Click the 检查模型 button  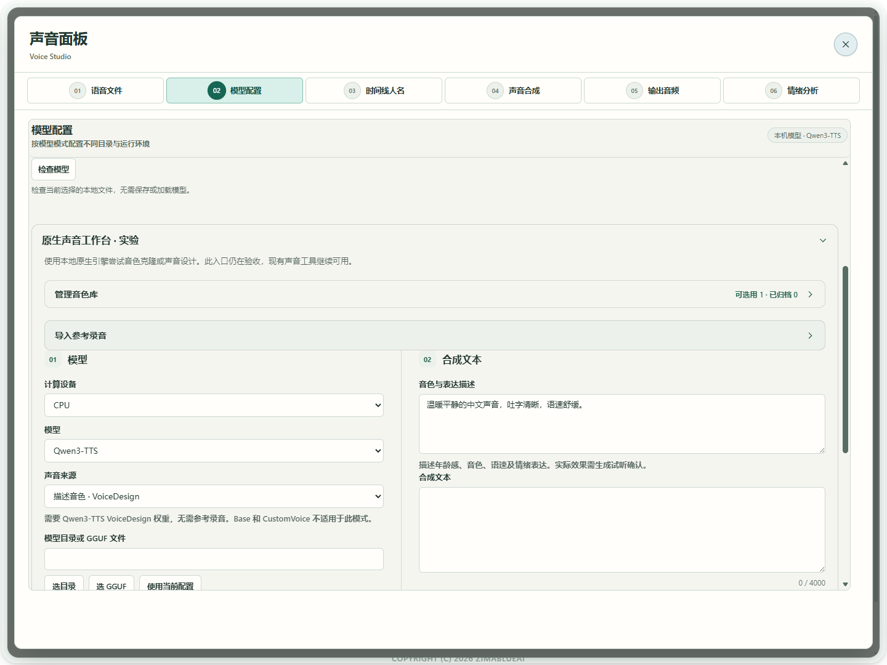coord(54,169)
